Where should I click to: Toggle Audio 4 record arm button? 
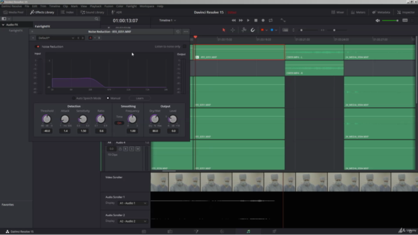pos(125,149)
